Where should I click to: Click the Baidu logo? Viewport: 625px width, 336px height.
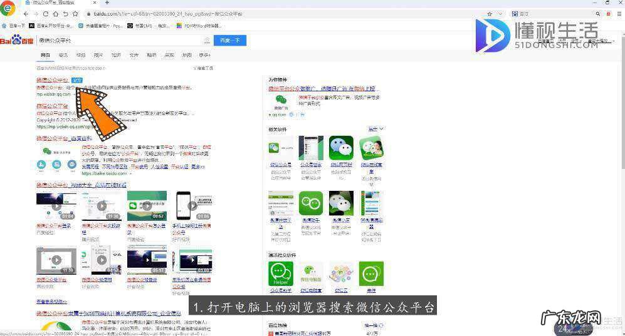tap(17, 40)
